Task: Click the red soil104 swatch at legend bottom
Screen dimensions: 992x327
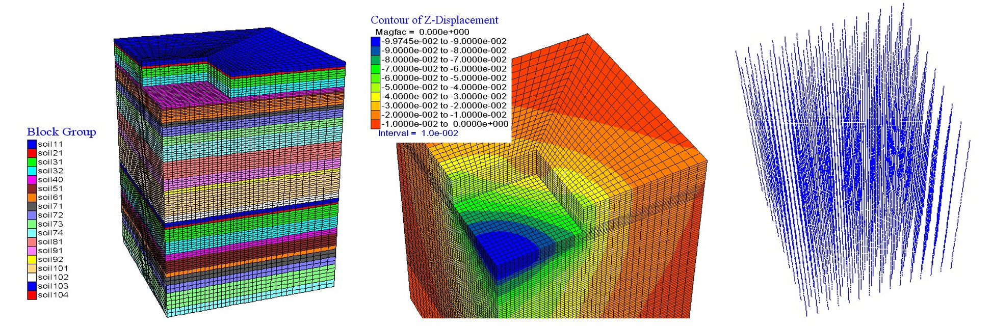Action: click(32, 295)
